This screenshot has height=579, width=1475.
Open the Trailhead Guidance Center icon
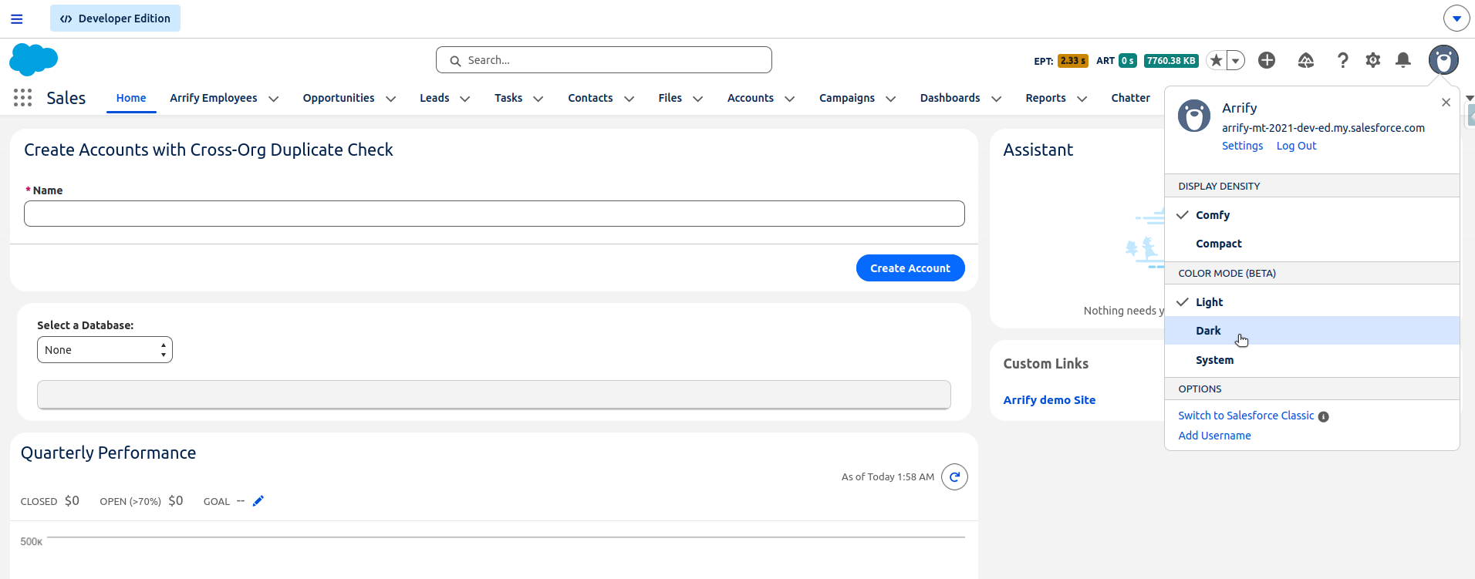coord(1305,60)
